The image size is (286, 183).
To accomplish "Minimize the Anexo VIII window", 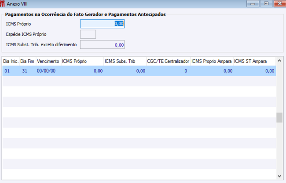I will pyautogui.click(x=252, y=4).
